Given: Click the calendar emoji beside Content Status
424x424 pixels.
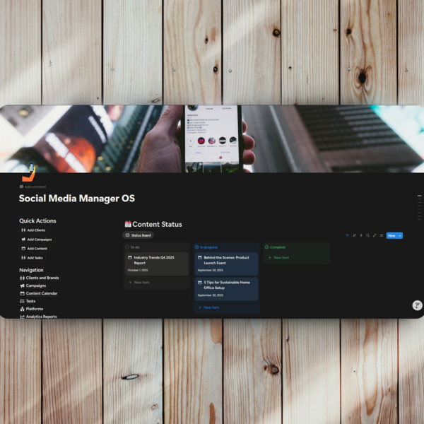Looking at the screenshot, I should (128, 224).
